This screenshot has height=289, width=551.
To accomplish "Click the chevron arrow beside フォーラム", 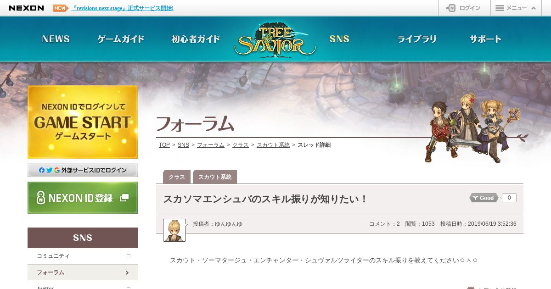I will pos(127,272).
